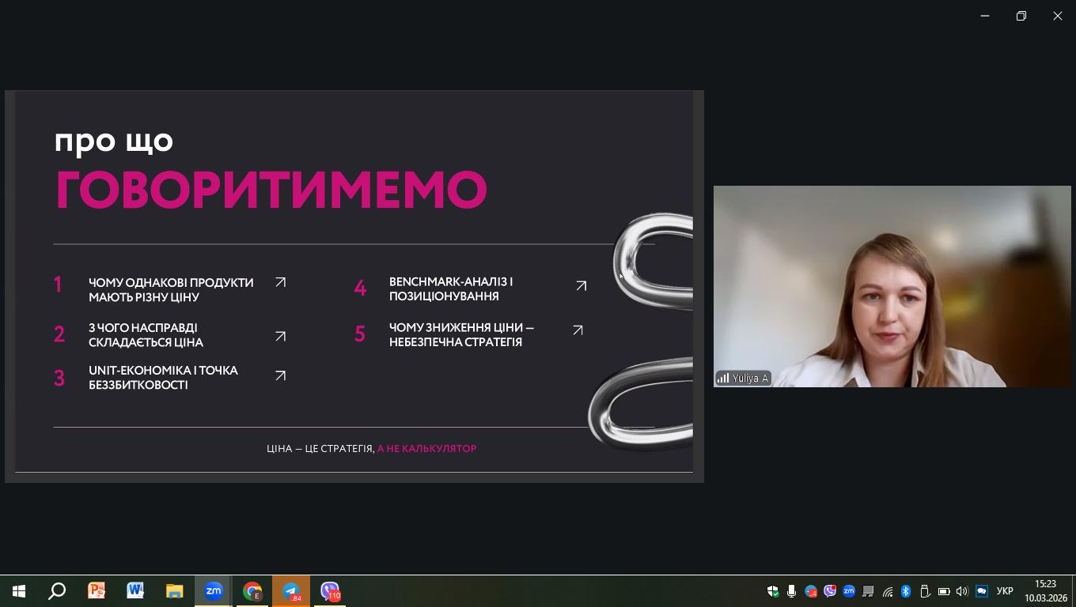Open the Windows Start menu
The width and height of the screenshot is (1076, 607).
click(x=19, y=591)
